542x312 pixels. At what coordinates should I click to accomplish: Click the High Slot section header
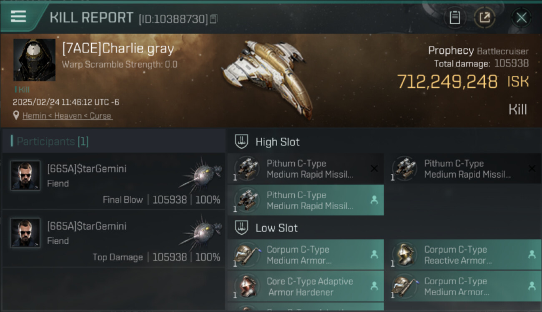277,142
